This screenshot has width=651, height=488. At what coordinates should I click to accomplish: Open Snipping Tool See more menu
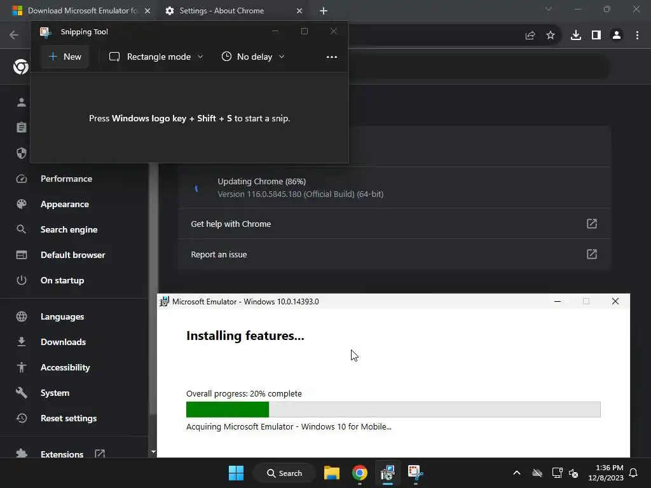(331, 57)
